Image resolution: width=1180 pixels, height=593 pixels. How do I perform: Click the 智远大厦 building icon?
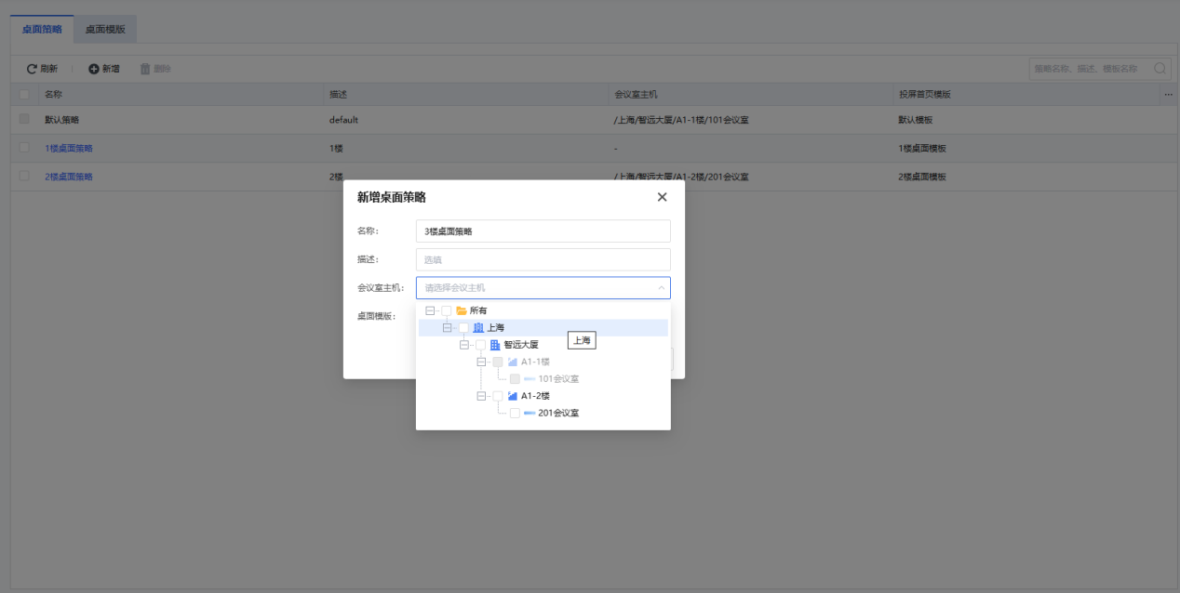pyautogui.click(x=495, y=345)
